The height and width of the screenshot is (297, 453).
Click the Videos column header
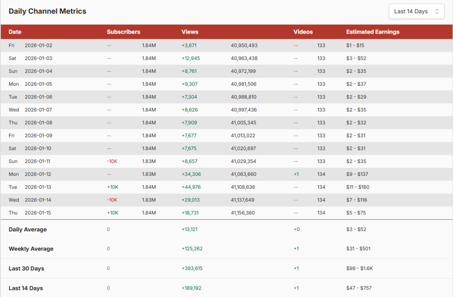tap(303, 32)
